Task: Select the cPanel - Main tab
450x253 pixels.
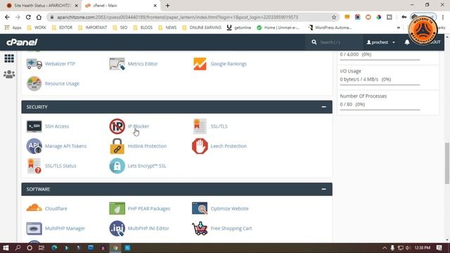Action: pos(121,6)
